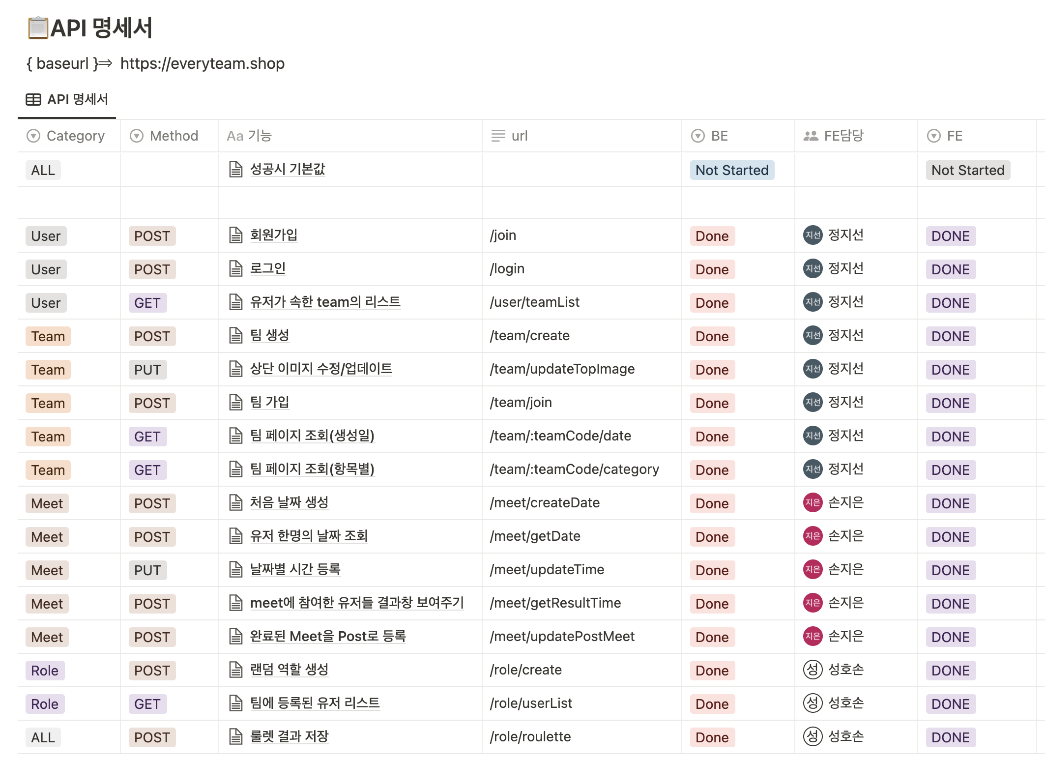
Task: Click 성호손 avatar in /role/create row
Action: coord(813,670)
